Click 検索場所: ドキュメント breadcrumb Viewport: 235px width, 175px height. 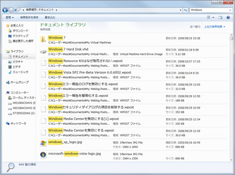click(40, 10)
